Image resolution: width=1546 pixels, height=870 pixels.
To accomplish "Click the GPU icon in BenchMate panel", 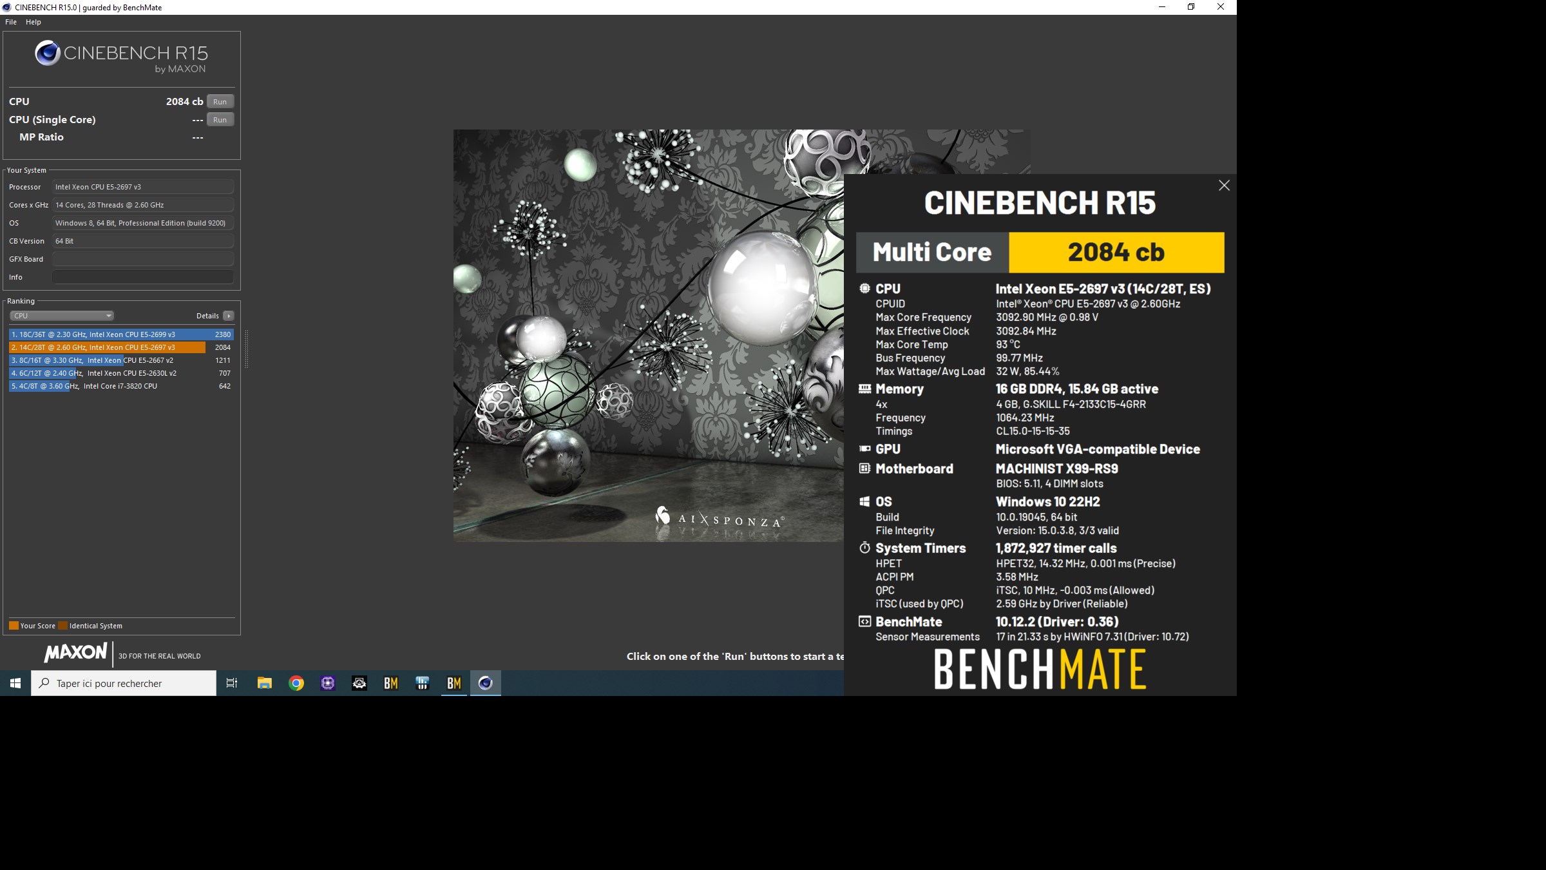I will (864, 449).
